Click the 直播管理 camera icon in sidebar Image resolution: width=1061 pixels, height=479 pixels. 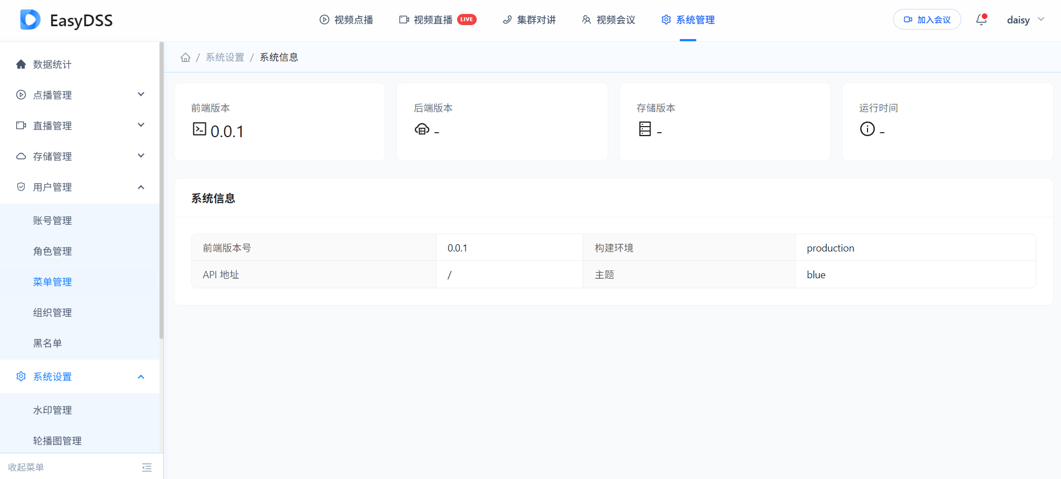tap(21, 125)
